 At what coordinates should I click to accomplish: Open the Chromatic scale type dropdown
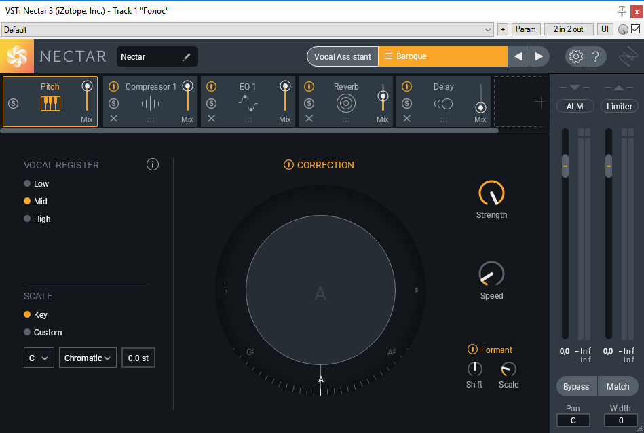click(88, 358)
